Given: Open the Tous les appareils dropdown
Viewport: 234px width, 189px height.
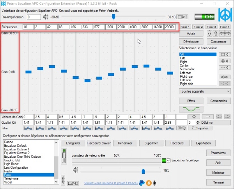Looking at the screenshot, I should (x=205, y=91).
